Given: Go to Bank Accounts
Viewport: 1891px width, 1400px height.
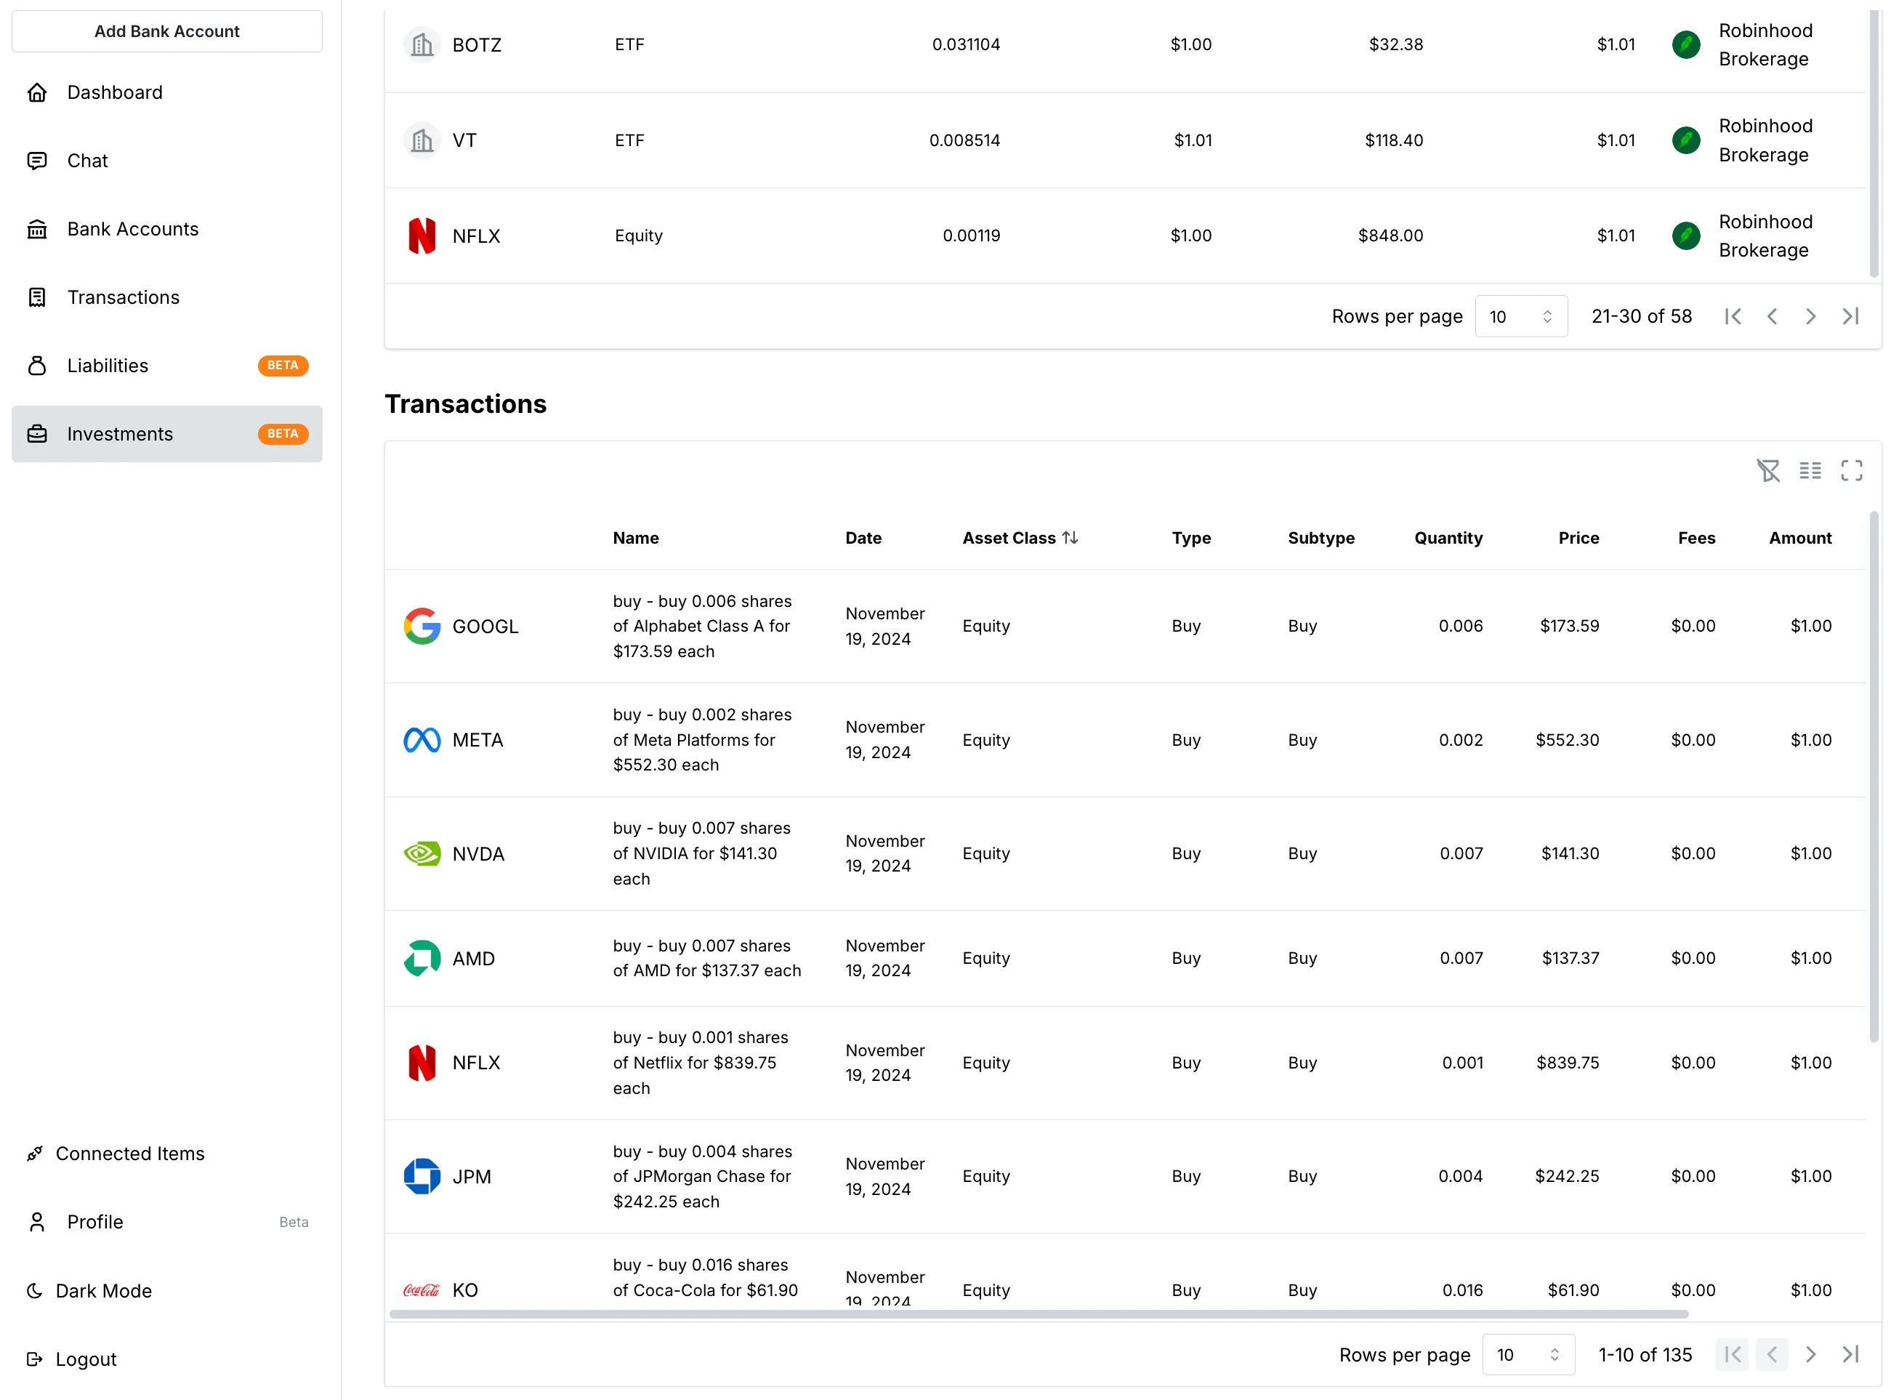Looking at the screenshot, I should click(x=167, y=229).
